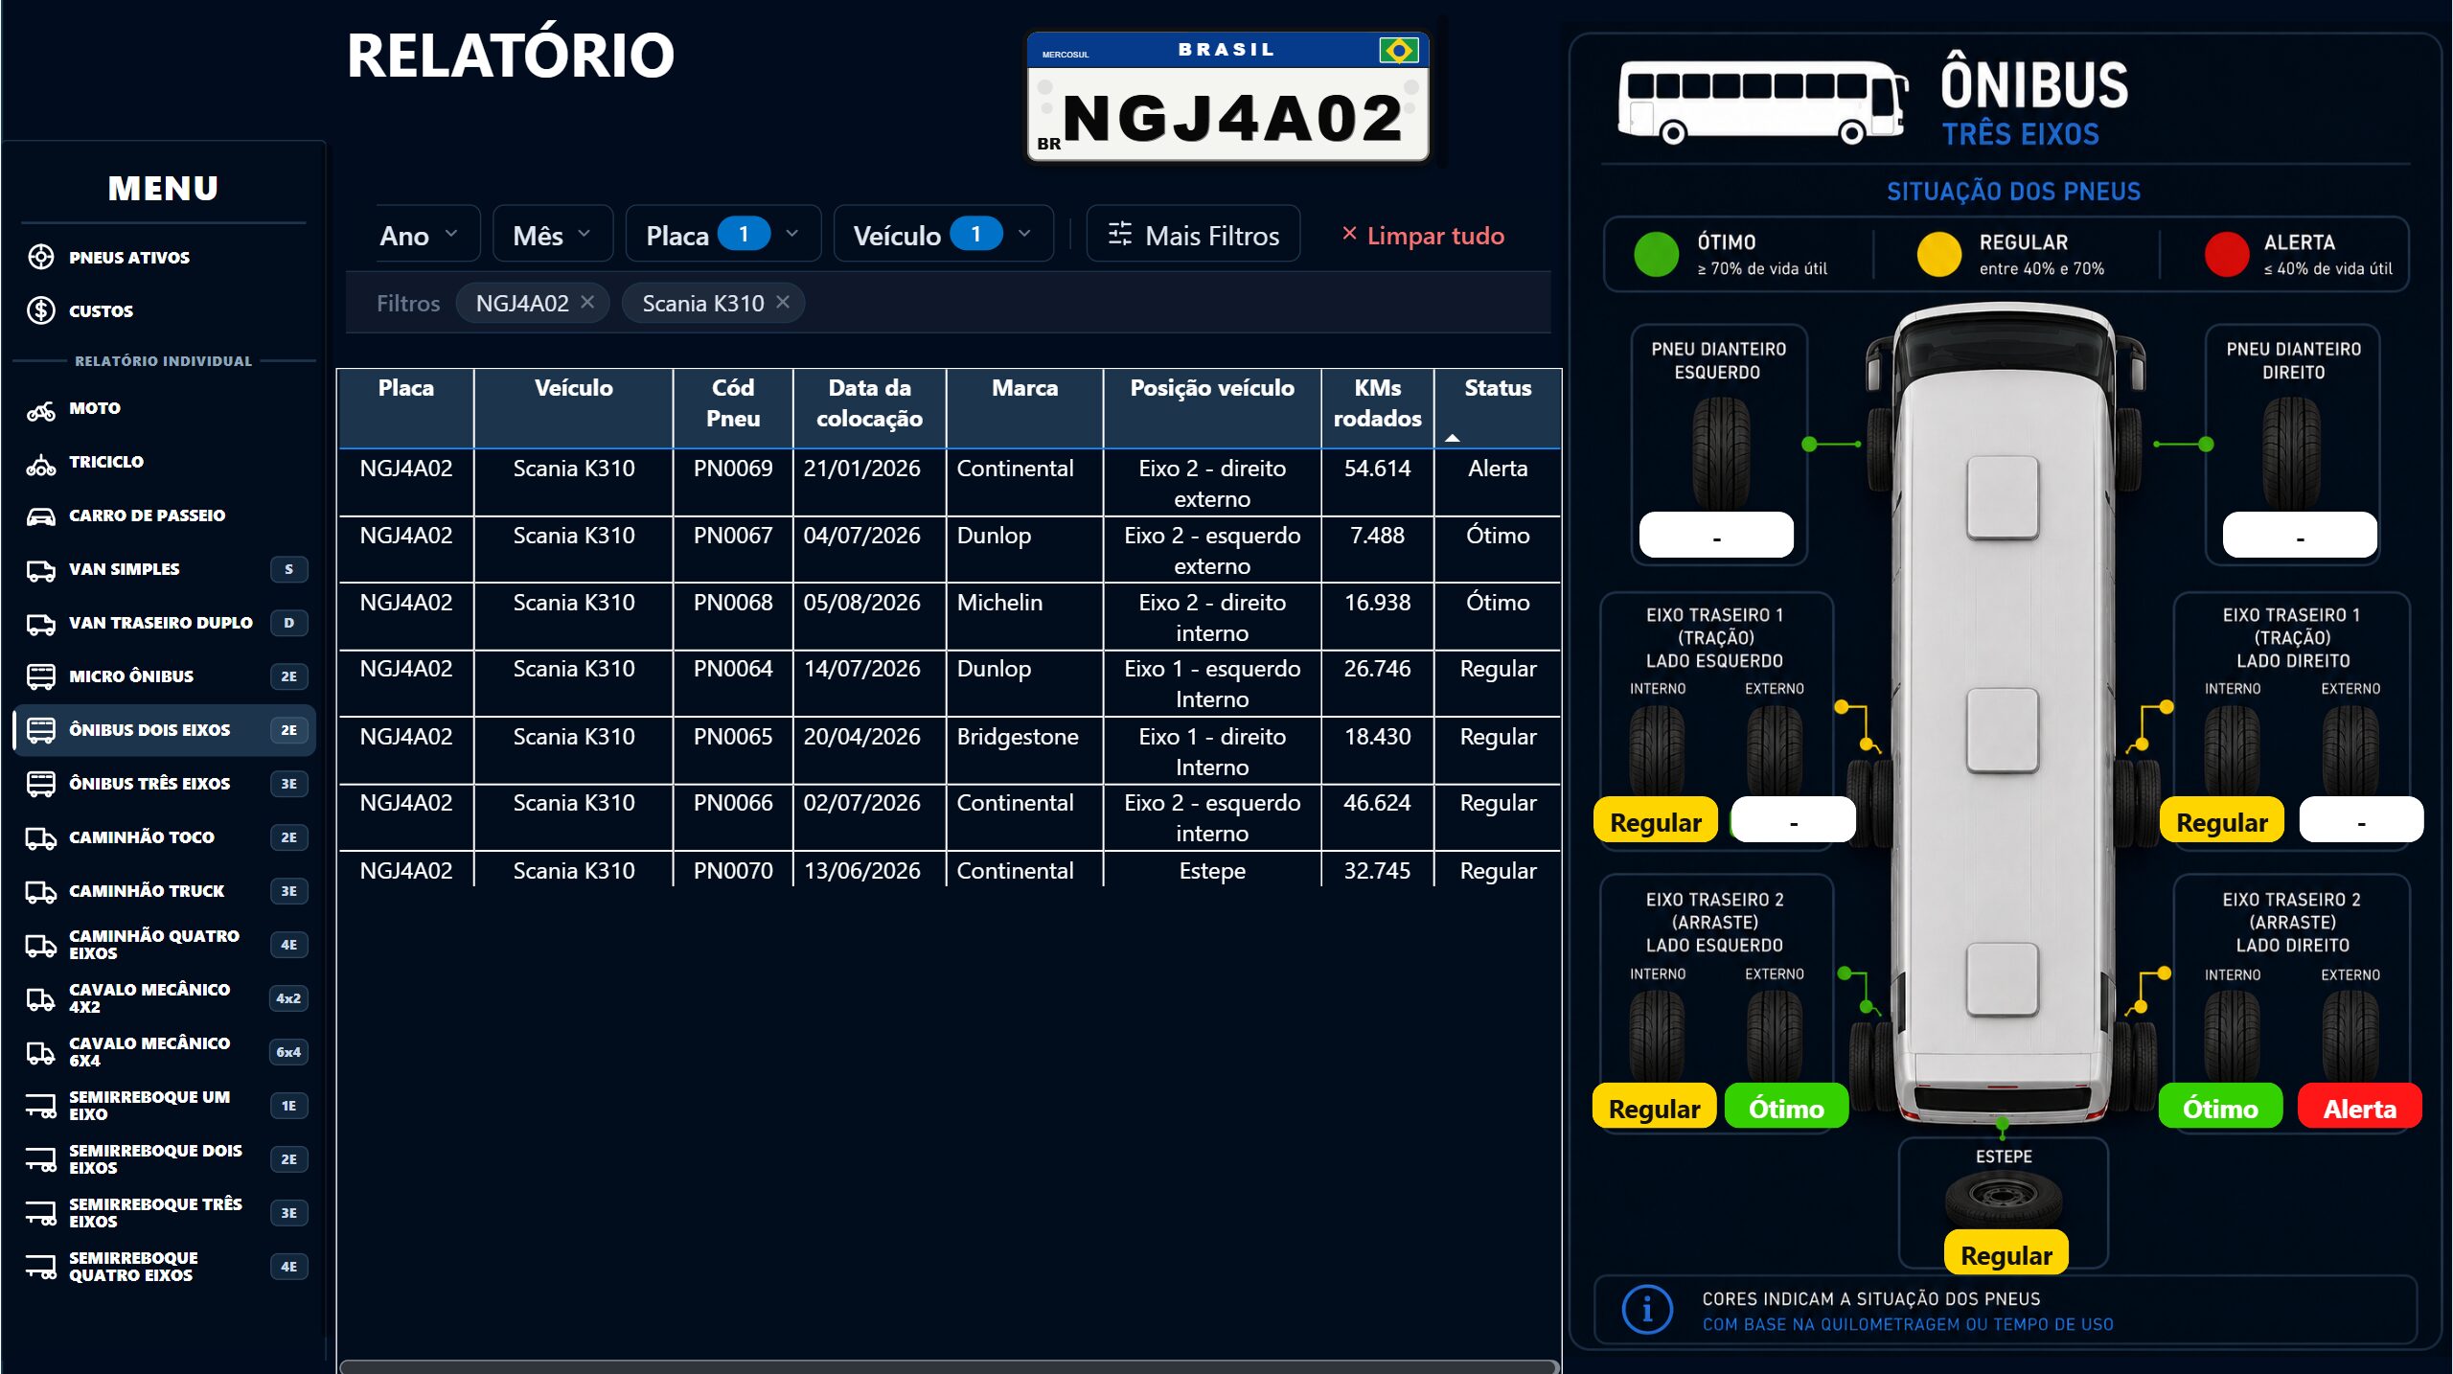Viewport: 2453px width, 1374px height.
Task: Select the Carro de Passeio car icon
Action: [41, 515]
